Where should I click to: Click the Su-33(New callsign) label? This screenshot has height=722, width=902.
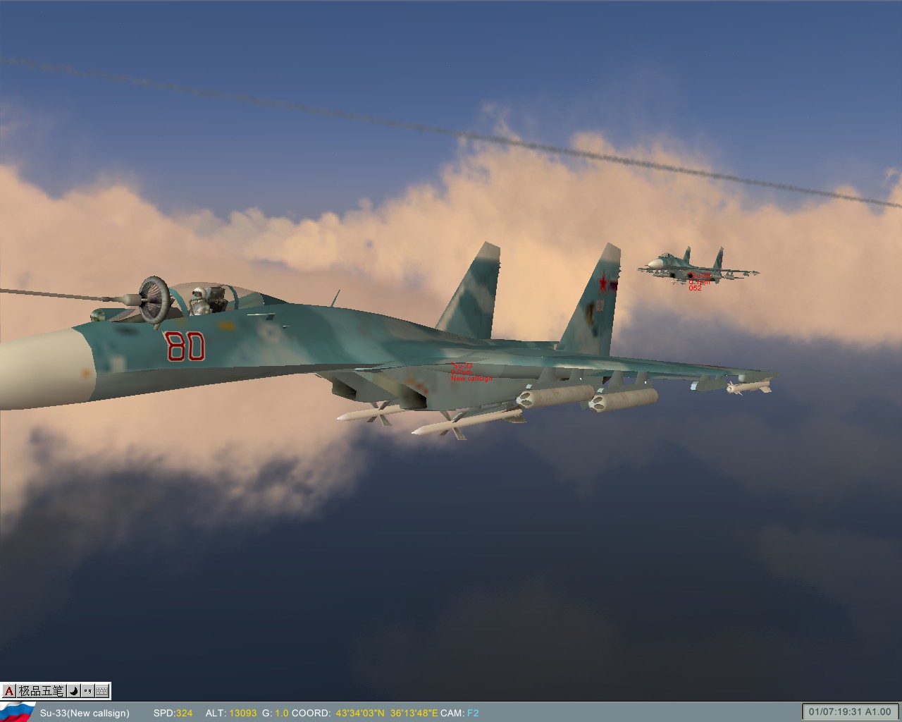pos(85,713)
